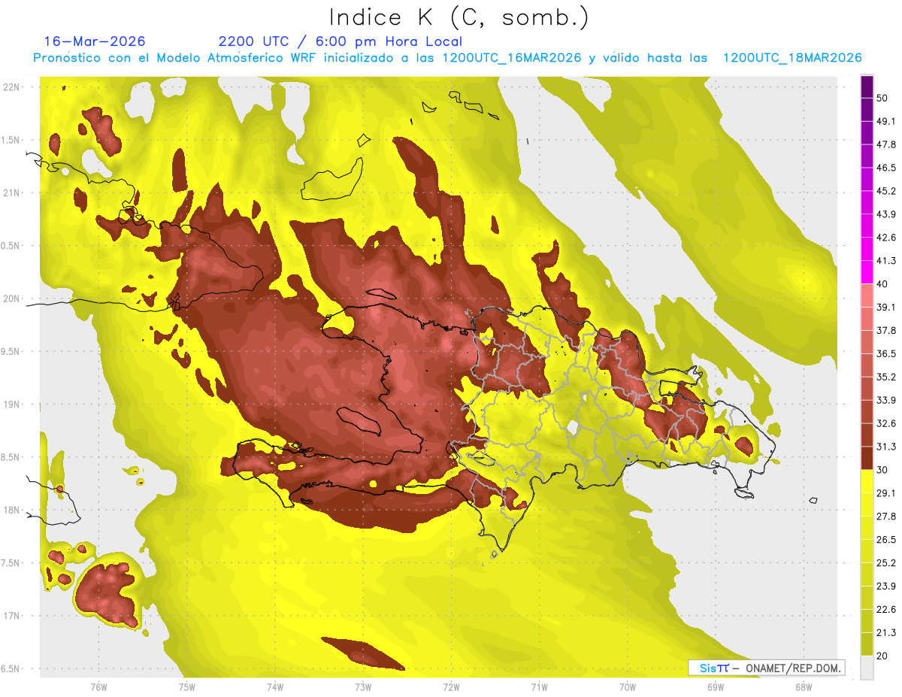Click the dark purple swatch above 50
This screenshot has width=902, height=697.
[x=867, y=86]
